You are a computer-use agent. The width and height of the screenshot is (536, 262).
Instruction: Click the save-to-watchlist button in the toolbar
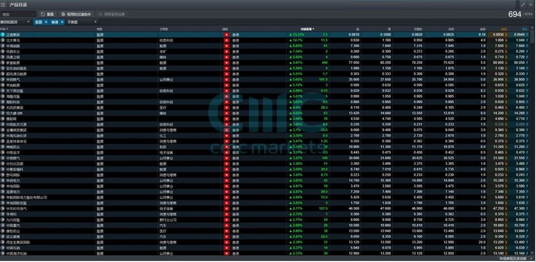(112, 15)
